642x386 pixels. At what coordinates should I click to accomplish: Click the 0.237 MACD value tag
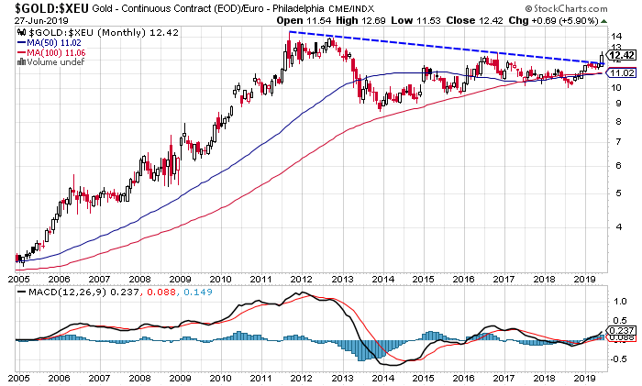pos(623,331)
